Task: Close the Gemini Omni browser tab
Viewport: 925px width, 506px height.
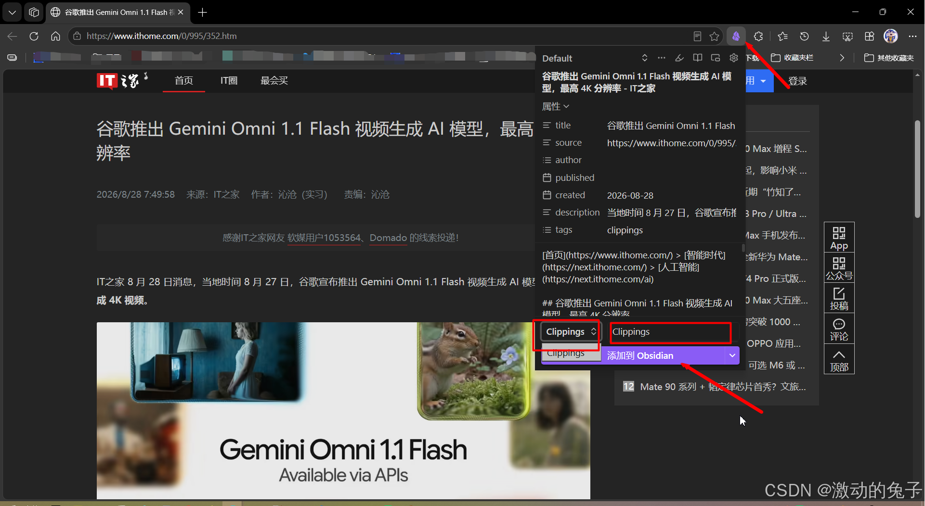Action: coord(181,13)
